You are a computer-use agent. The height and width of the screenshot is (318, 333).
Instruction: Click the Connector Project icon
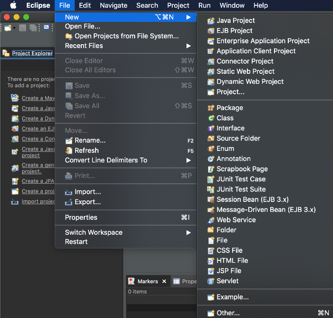[211, 61]
